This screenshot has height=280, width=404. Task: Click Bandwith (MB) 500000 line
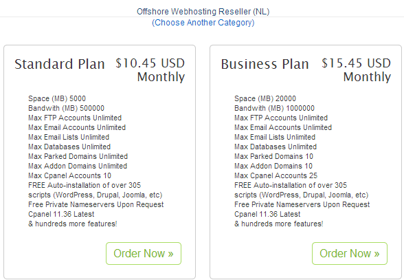(x=66, y=108)
